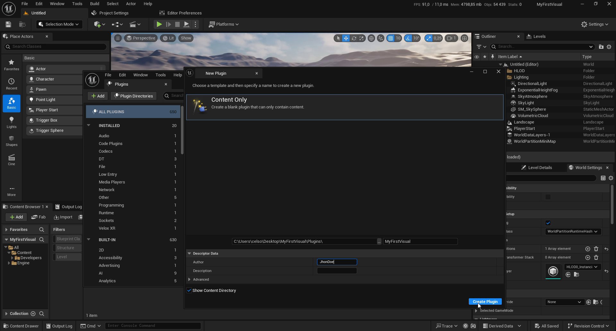Open the Favorites category in Place Actors

point(12,65)
